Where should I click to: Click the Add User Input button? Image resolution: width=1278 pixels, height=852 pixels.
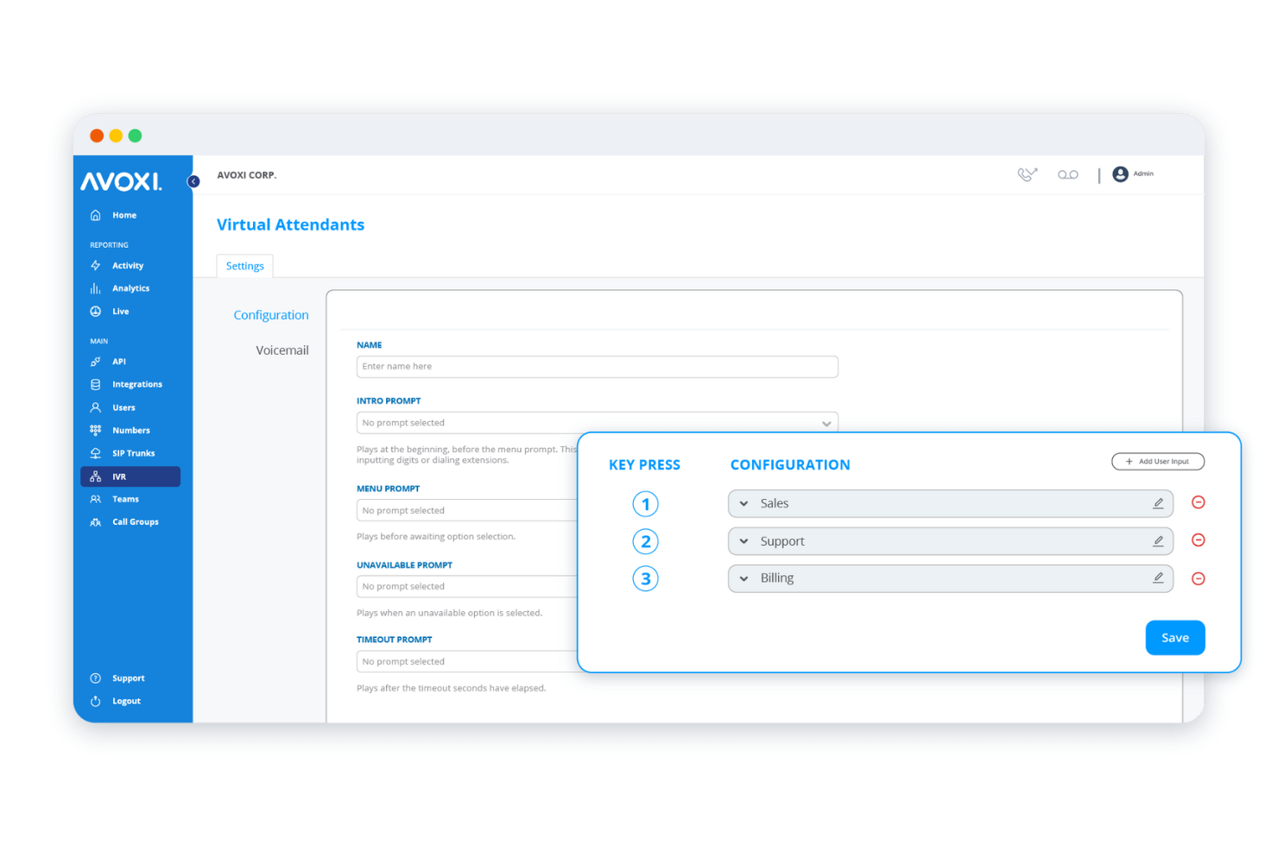(x=1158, y=462)
